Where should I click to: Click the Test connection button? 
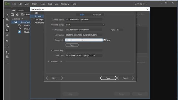pyautogui.click(x=72, y=45)
